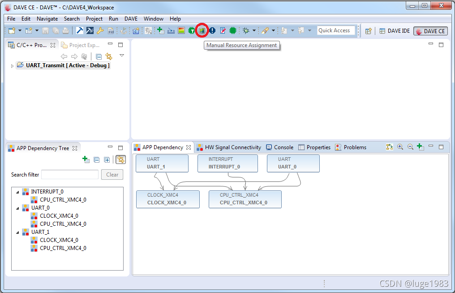Click the Clear button
Image resolution: width=455 pixels, height=293 pixels.
(112, 175)
